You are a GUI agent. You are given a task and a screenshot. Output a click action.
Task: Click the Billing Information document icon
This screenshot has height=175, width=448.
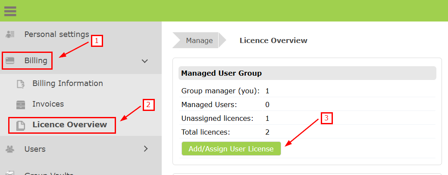[21, 84]
